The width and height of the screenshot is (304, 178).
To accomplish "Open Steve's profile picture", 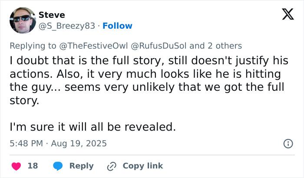I will (x=23, y=20).
